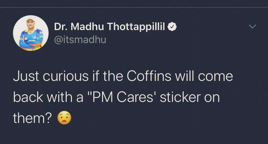Open the @itsmadhu handle link

point(80,39)
